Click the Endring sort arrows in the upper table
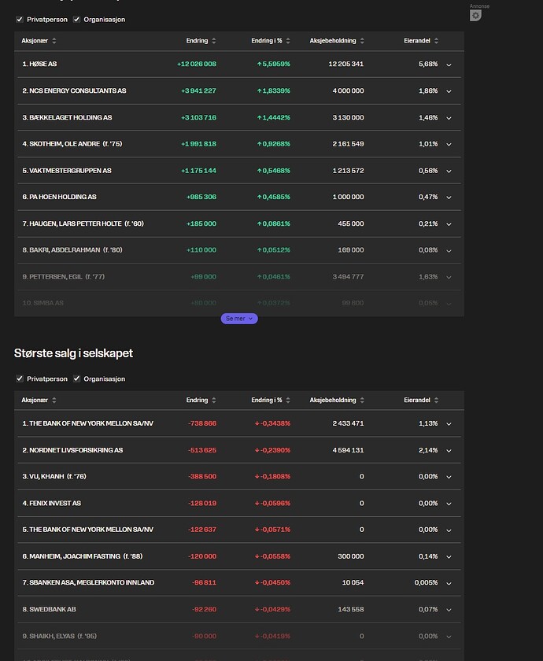This screenshot has width=543, height=661. (x=213, y=41)
